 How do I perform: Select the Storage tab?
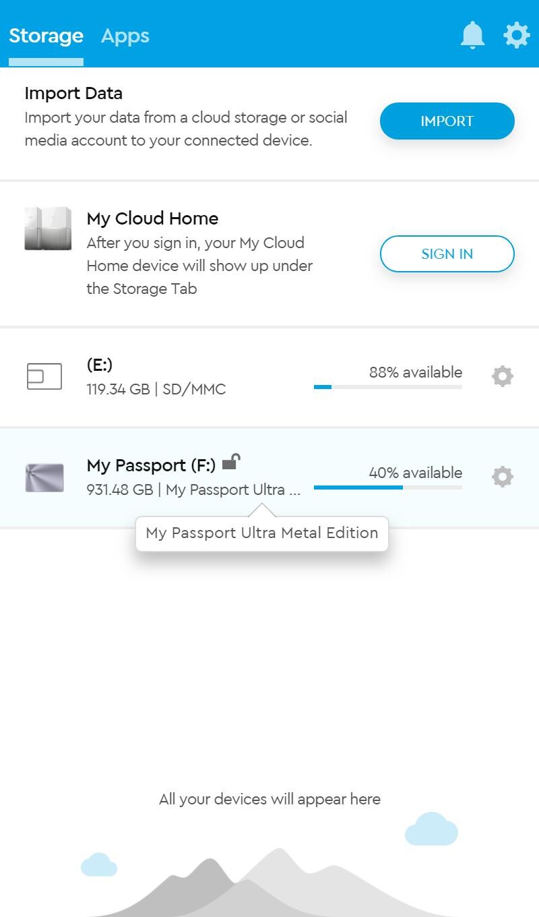46,36
